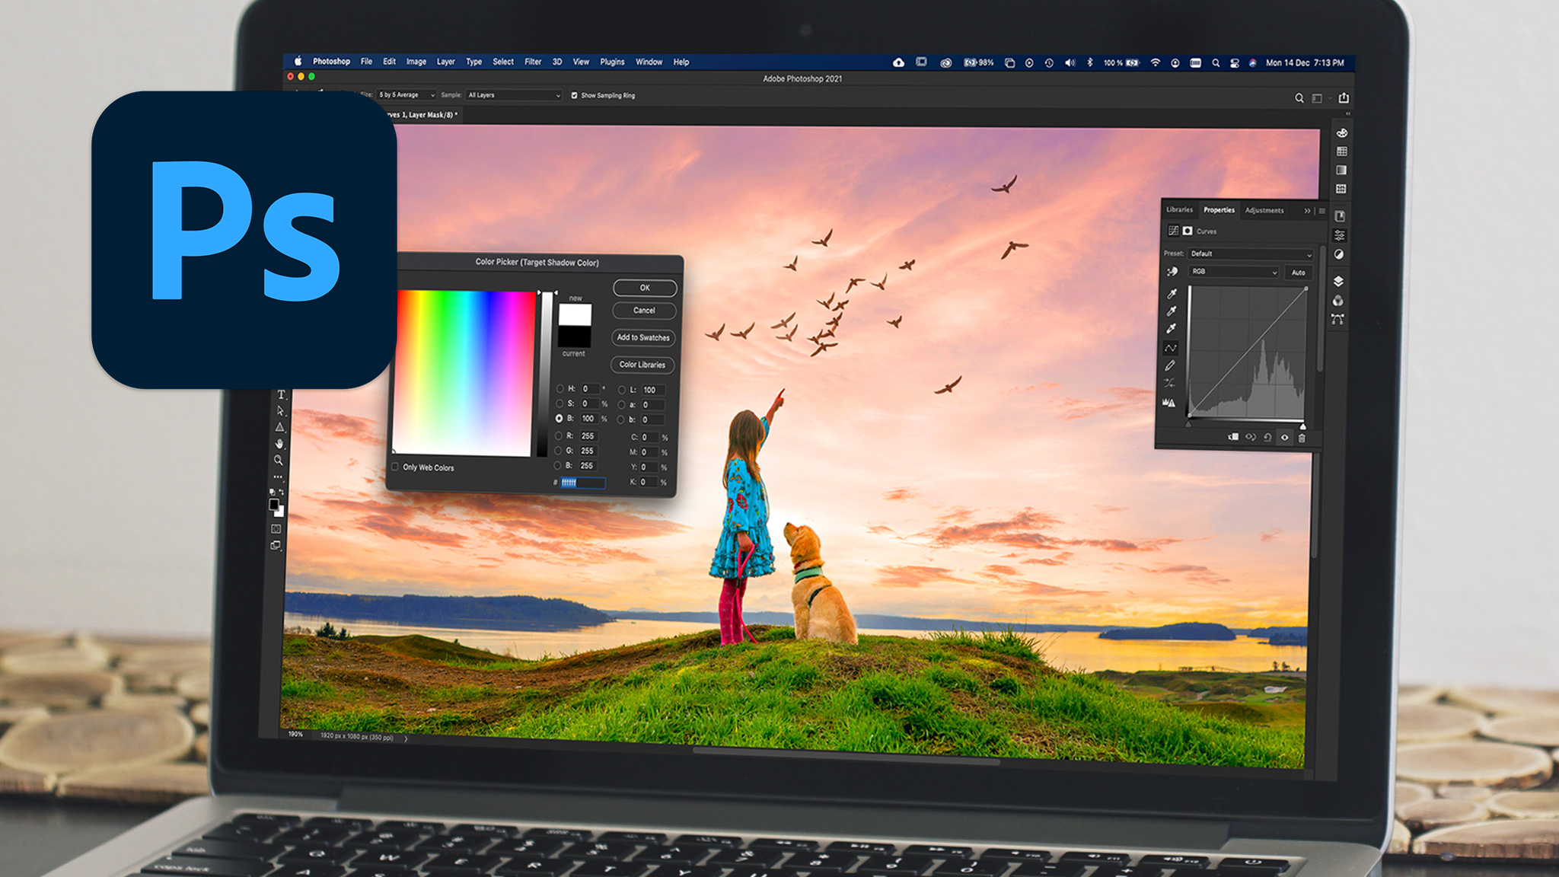Open the Filter menu
The image size is (1559, 877).
pos(533,62)
